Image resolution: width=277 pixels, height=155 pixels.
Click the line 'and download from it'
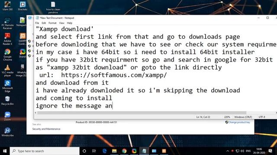pos(72,83)
